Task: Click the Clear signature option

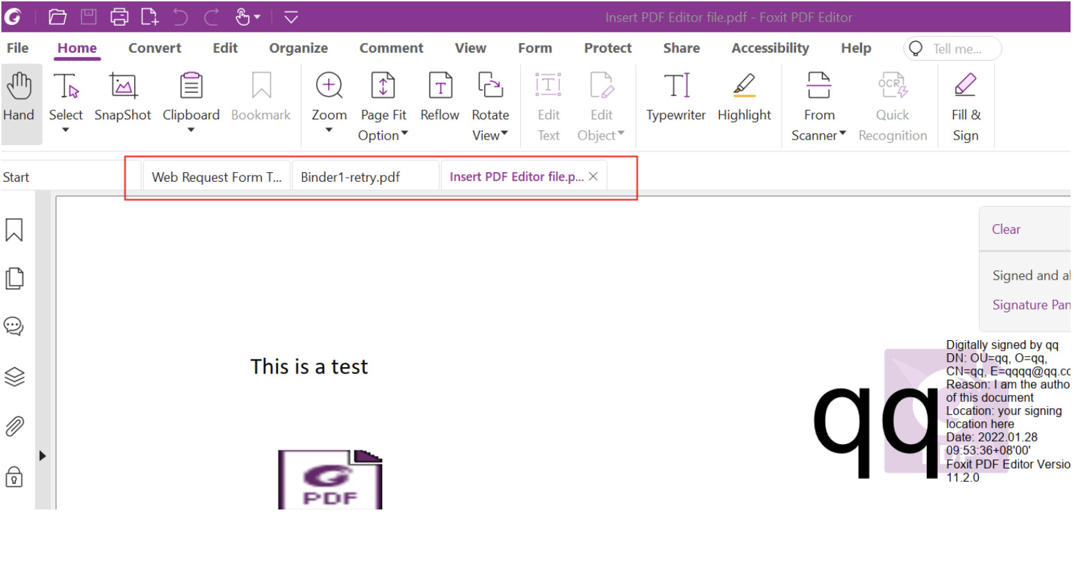Action: 1006,229
